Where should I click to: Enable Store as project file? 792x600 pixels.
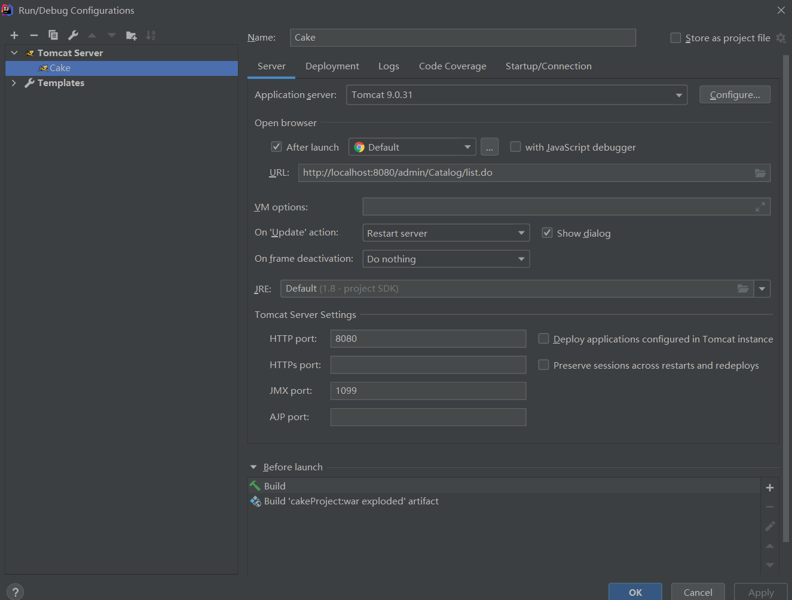pyautogui.click(x=675, y=38)
